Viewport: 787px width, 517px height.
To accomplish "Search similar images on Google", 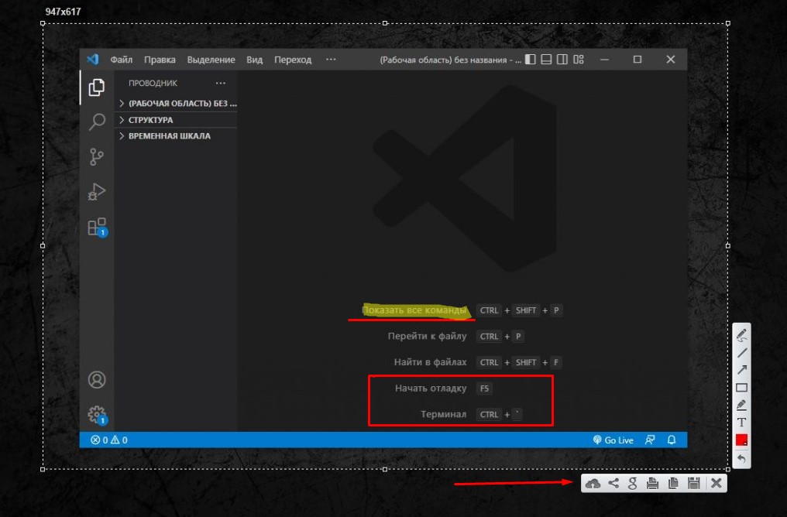I will point(632,484).
